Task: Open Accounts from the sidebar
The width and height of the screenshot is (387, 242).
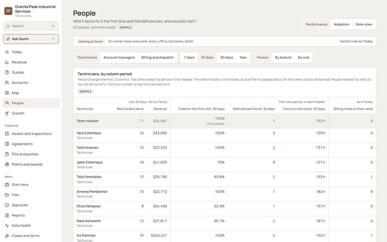Action: coord(31,82)
